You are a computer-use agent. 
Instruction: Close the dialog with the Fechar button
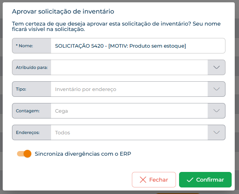pyautogui.click(x=154, y=180)
